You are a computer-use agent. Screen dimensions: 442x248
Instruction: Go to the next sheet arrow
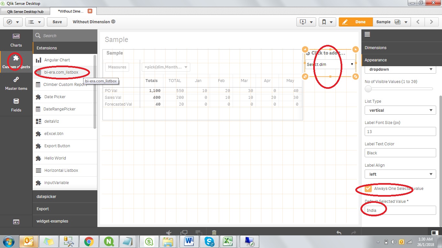pyautogui.click(x=431, y=22)
